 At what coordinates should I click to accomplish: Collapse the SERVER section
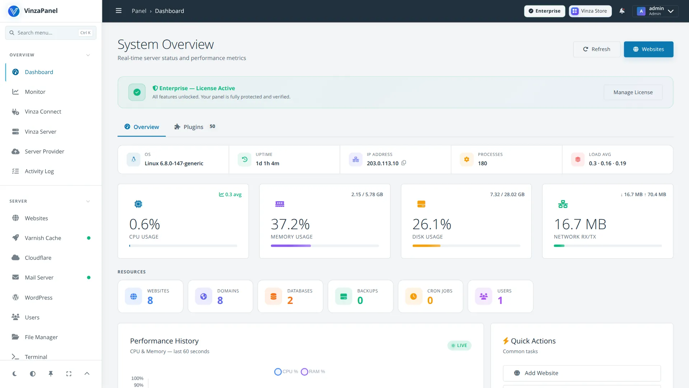[88, 201]
